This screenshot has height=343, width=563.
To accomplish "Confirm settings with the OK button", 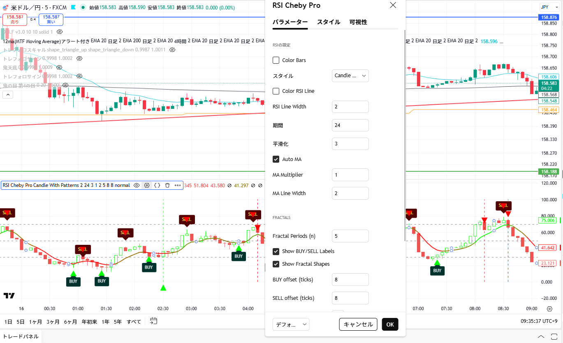I will tap(390, 325).
